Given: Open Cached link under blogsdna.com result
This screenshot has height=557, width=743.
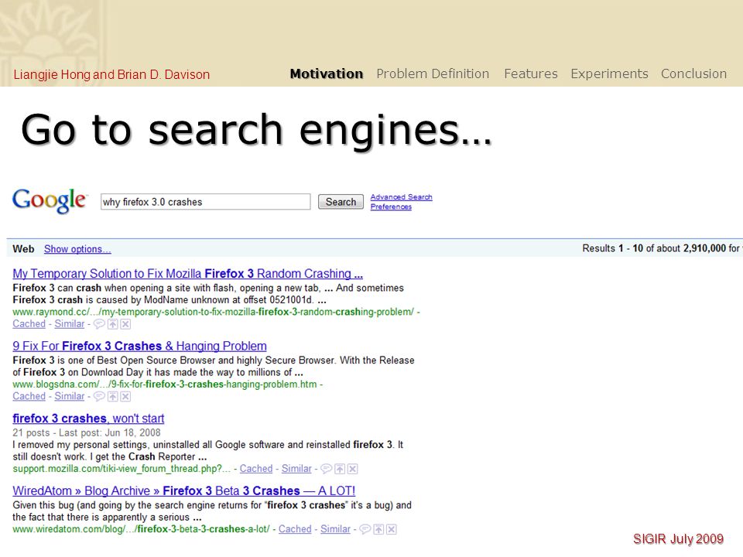Looking at the screenshot, I should click(x=29, y=396).
